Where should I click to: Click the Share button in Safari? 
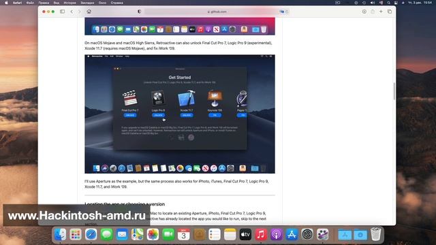(x=373, y=12)
